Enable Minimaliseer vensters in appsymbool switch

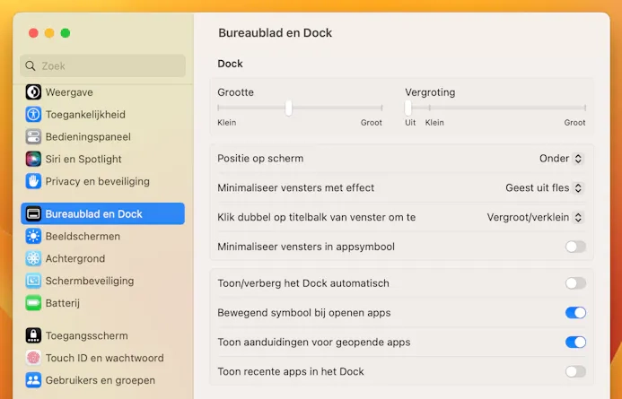coord(575,247)
